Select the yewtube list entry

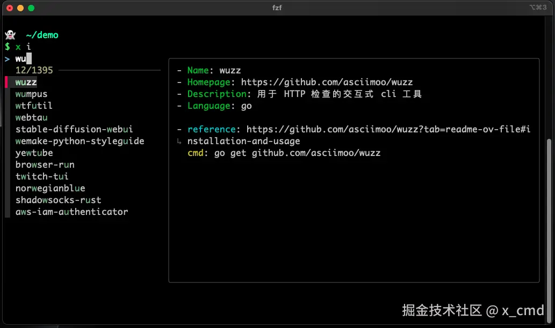(x=34, y=153)
